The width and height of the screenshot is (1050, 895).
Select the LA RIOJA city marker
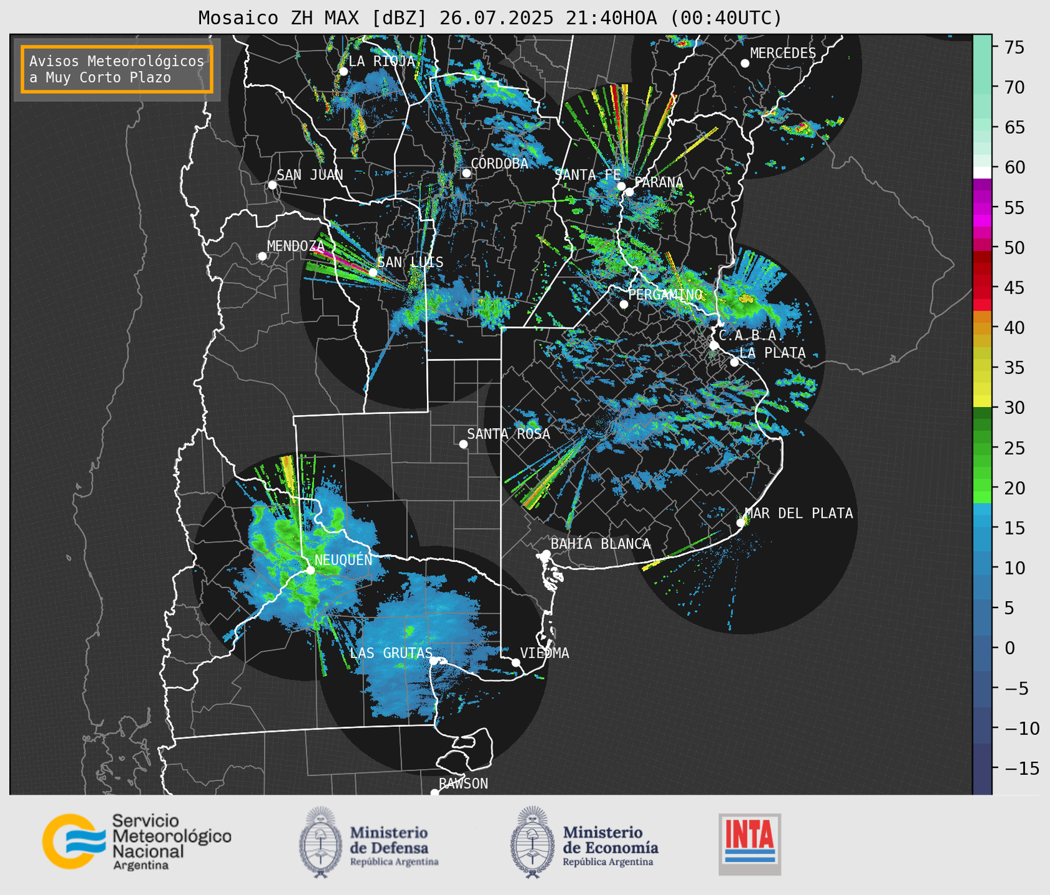coord(343,72)
